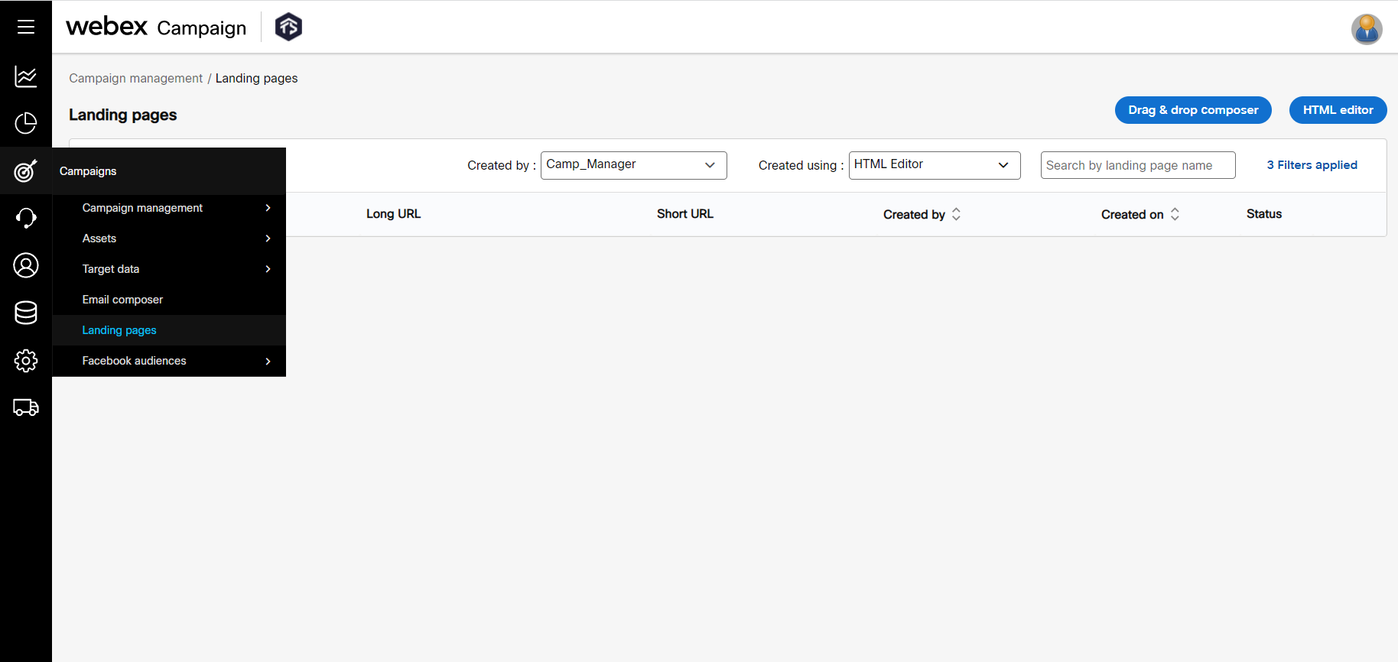Image resolution: width=1398 pixels, height=662 pixels.
Task: Expand Campaign management submenu
Action: pyautogui.click(x=169, y=208)
